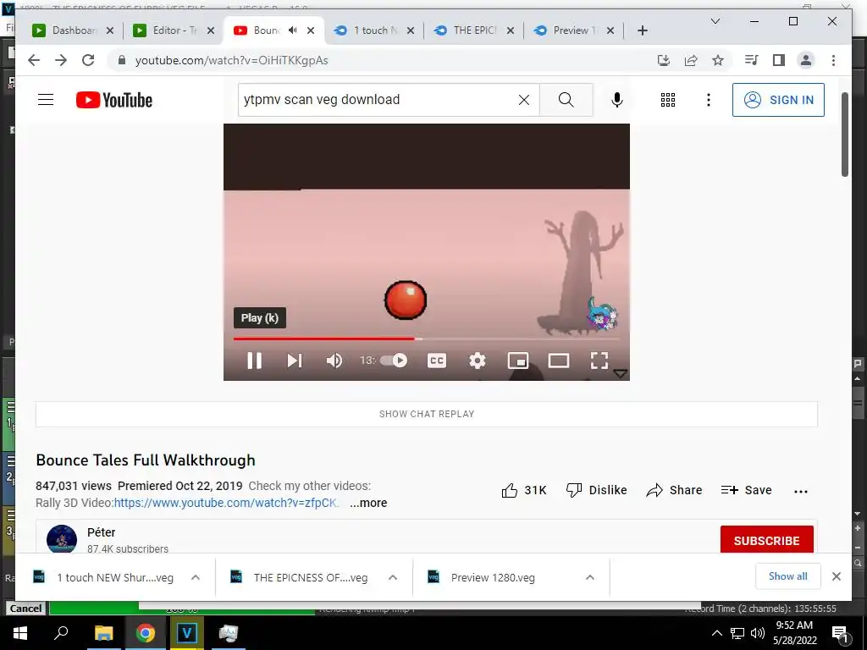This screenshot has height=650, width=867.
Task: Open the video settings gear
Action: [478, 361]
